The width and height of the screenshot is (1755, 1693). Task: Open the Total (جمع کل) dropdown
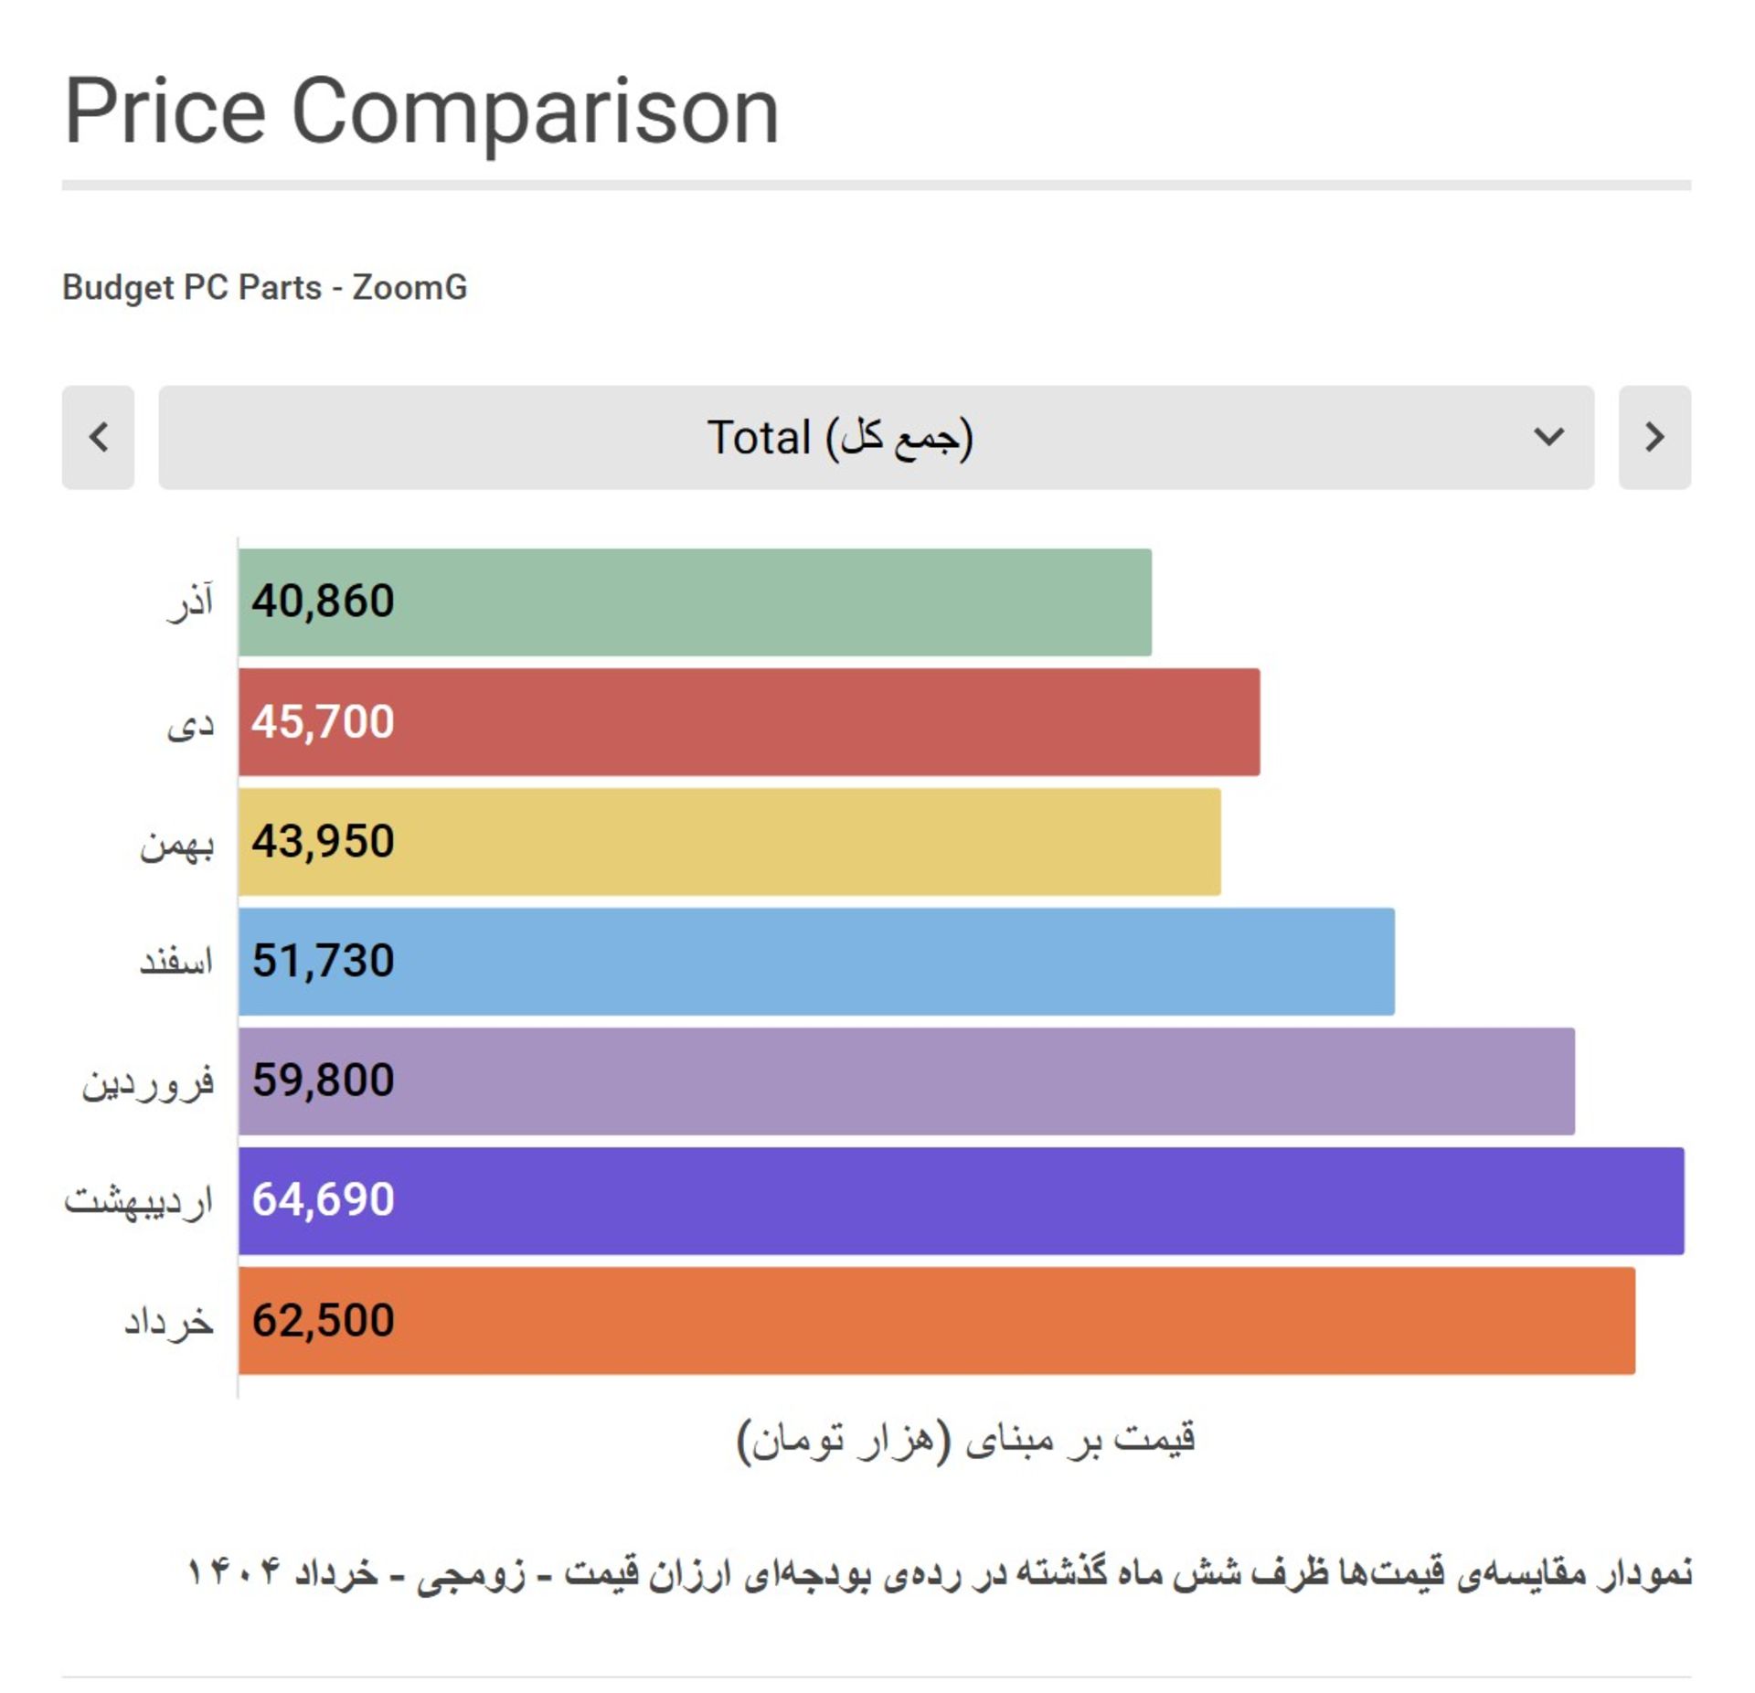(876, 437)
